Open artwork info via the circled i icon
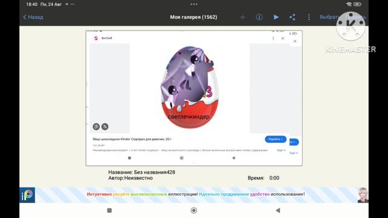388x218 pixels. [259, 17]
